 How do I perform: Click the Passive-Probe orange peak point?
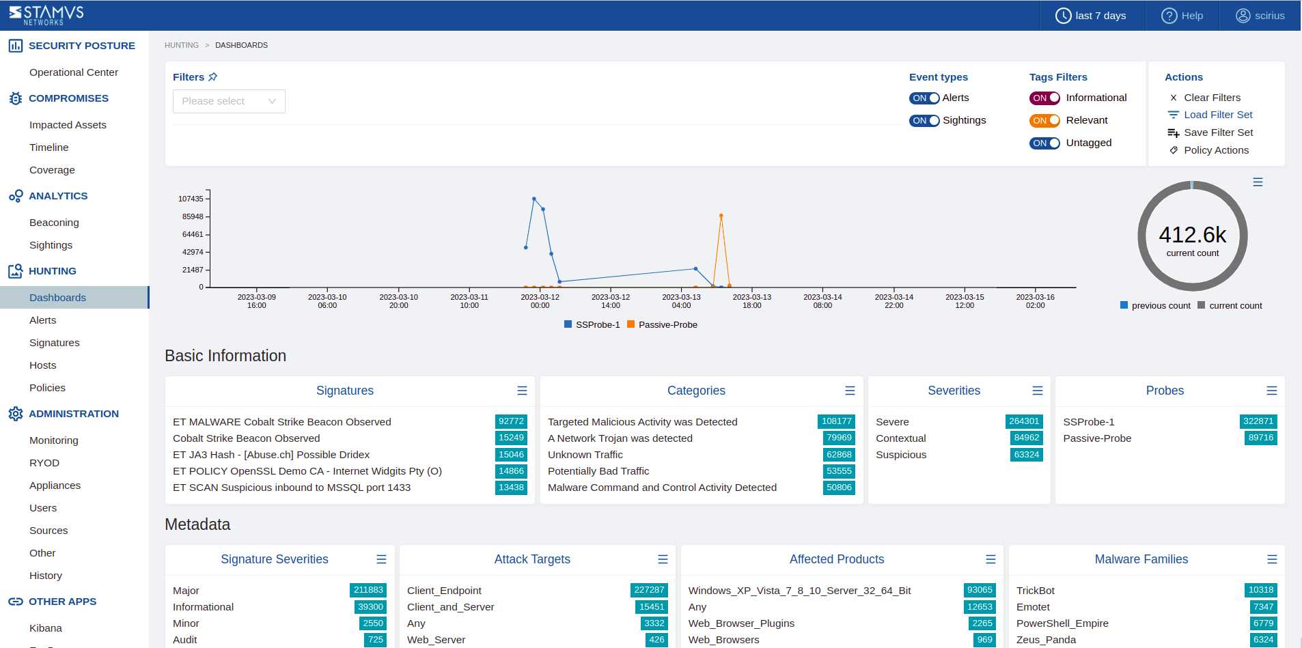tap(721, 216)
